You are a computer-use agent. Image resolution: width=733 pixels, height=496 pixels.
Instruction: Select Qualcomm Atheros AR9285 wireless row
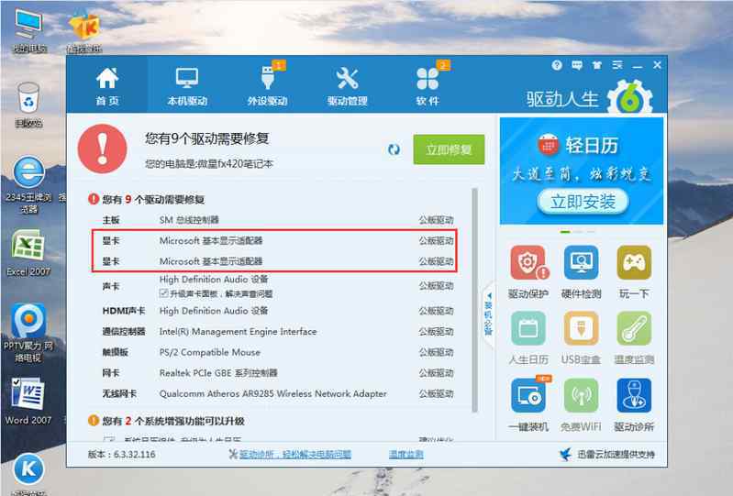coord(278,393)
